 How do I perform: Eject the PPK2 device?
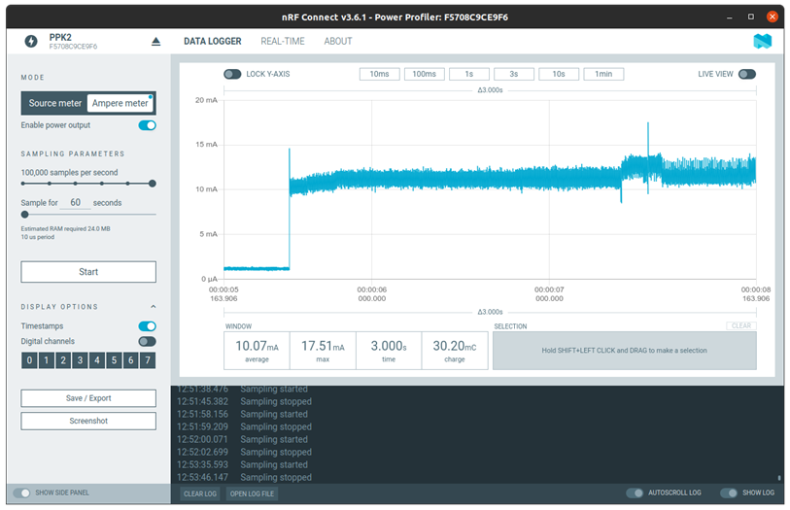[x=155, y=42]
